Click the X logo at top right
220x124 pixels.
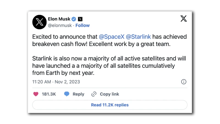tap(184, 19)
